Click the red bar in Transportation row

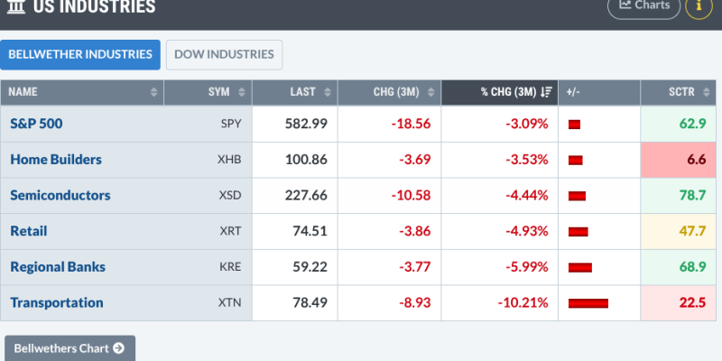(x=588, y=303)
